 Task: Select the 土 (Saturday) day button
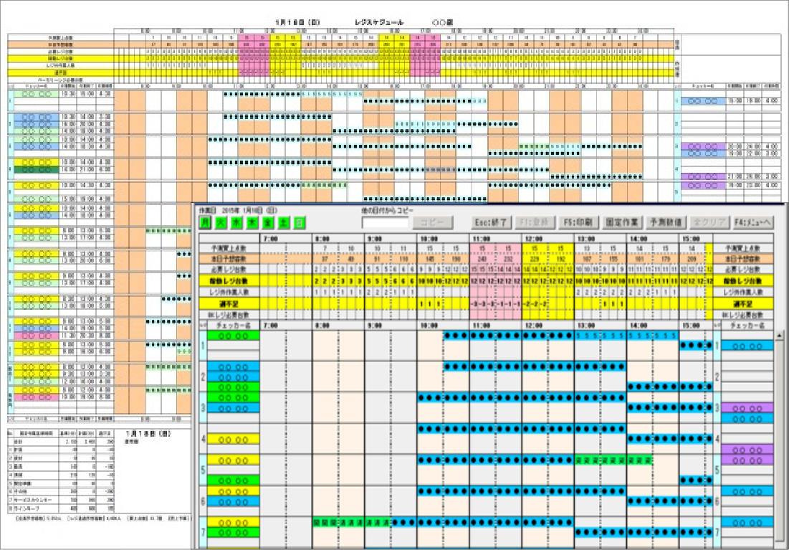point(283,222)
